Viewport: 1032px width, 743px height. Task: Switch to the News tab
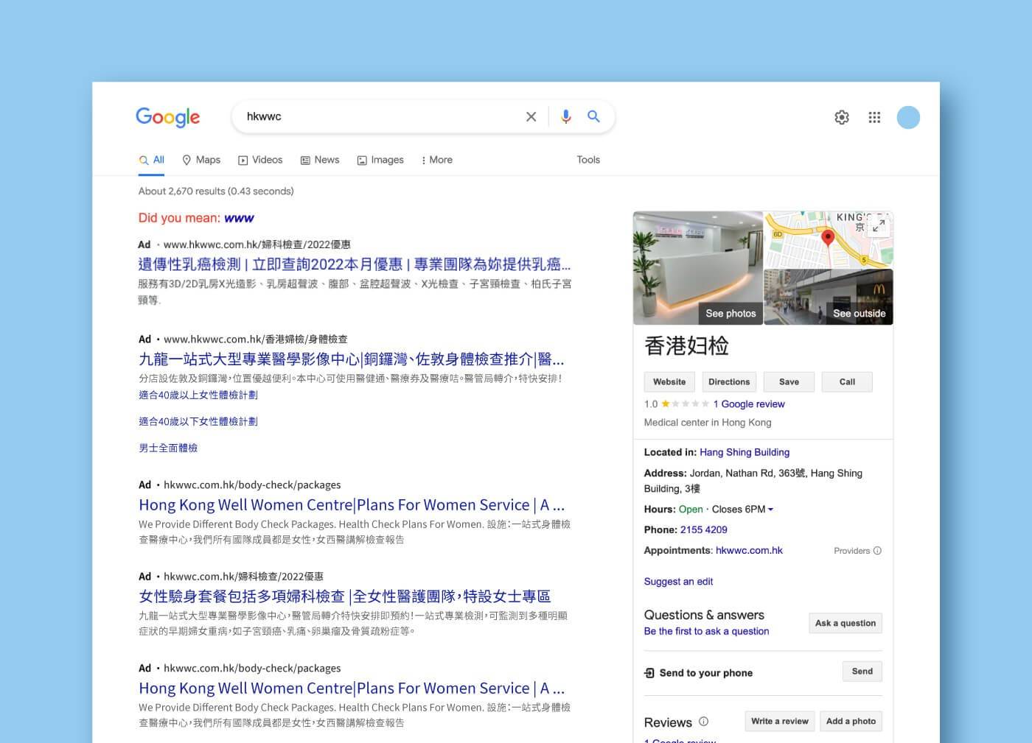click(x=320, y=160)
